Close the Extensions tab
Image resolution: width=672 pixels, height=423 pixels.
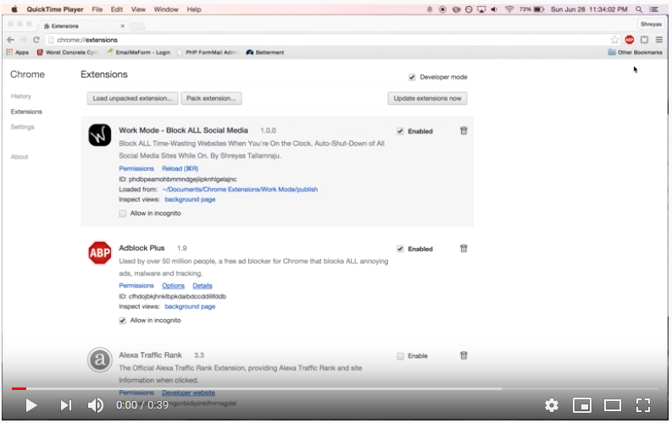point(123,26)
